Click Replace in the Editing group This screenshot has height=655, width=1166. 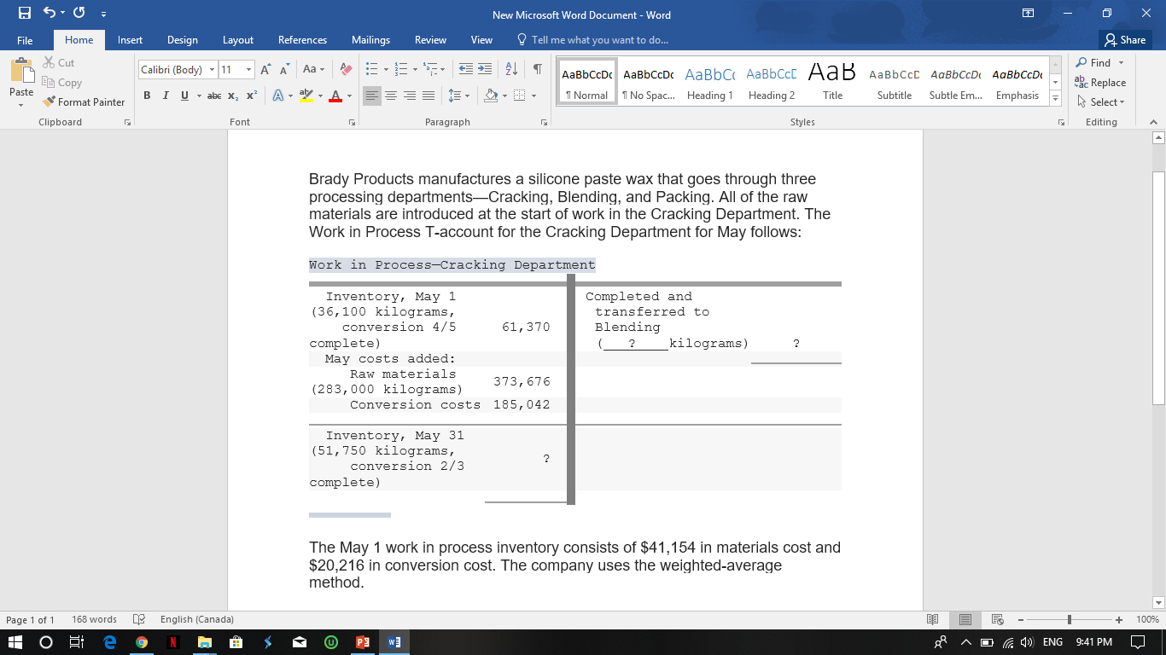tap(1100, 82)
